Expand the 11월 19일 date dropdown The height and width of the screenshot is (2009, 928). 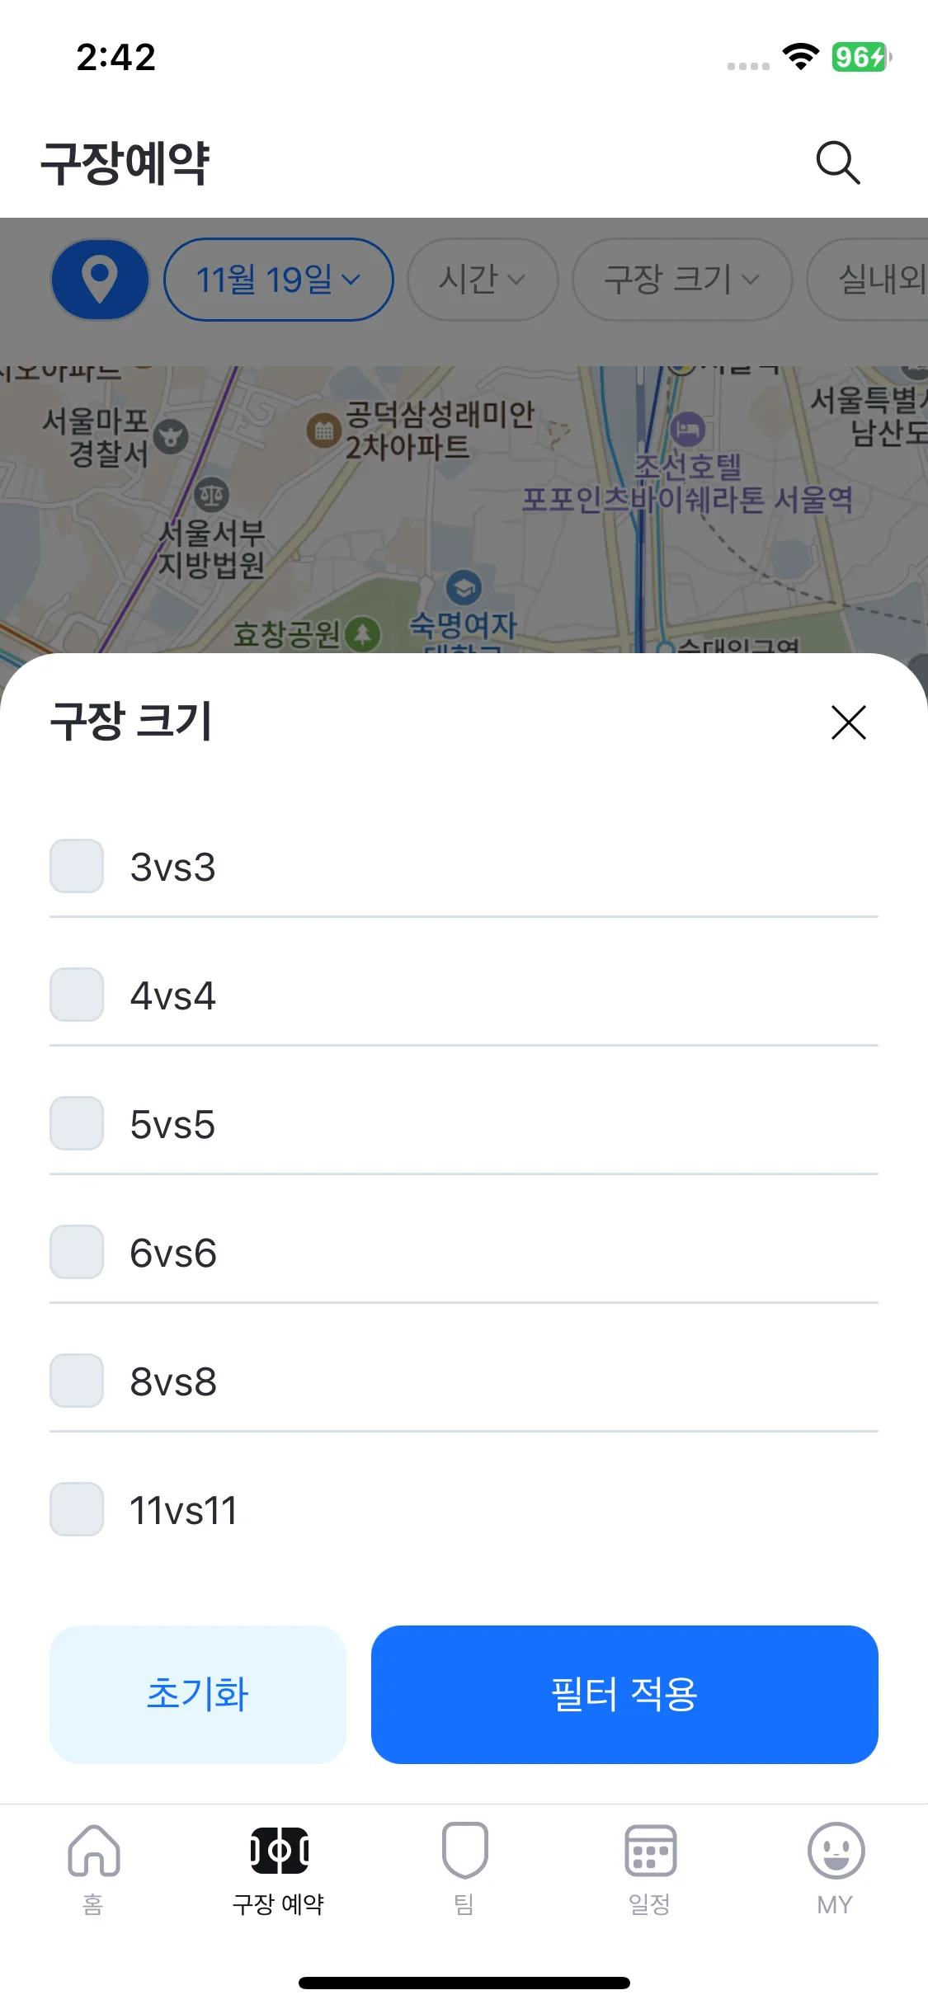278,280
